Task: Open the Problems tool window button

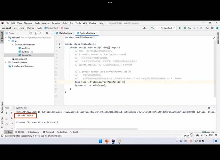Action: click(x=33, y=132)
